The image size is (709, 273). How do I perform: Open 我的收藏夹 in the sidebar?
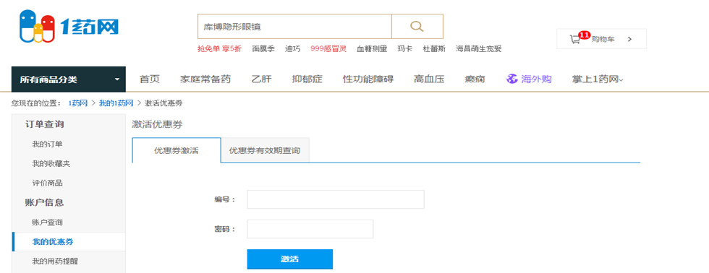51,164
